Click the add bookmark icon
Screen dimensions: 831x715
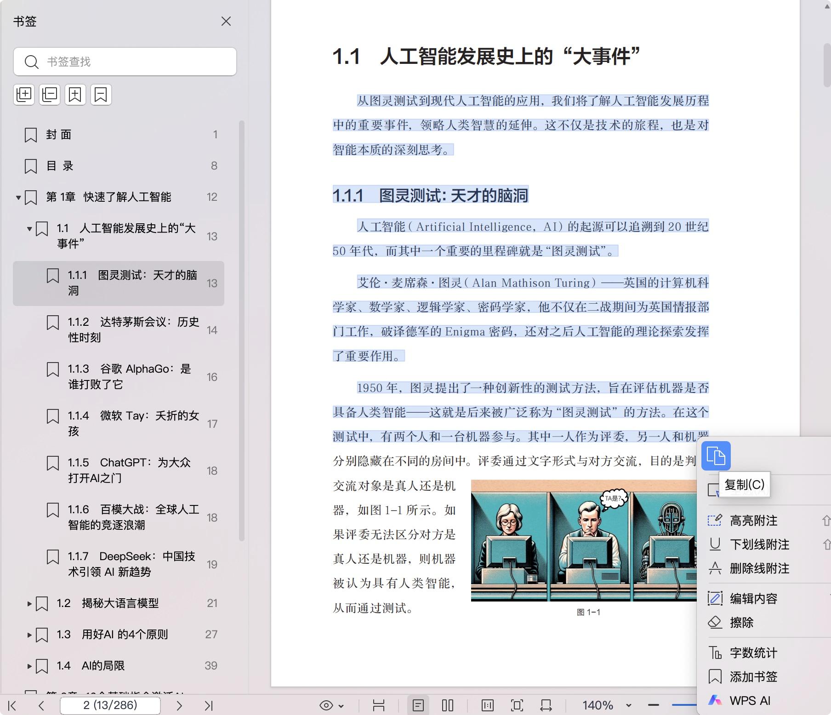pos(75,95)
